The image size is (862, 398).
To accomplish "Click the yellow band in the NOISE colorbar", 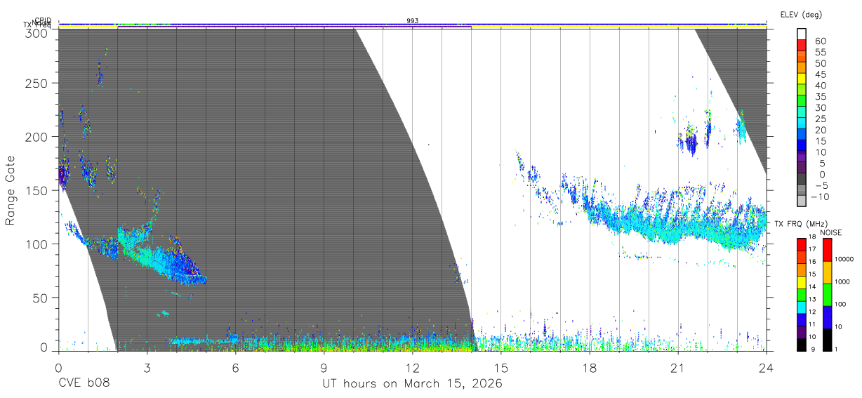I will tap(828, 272).
